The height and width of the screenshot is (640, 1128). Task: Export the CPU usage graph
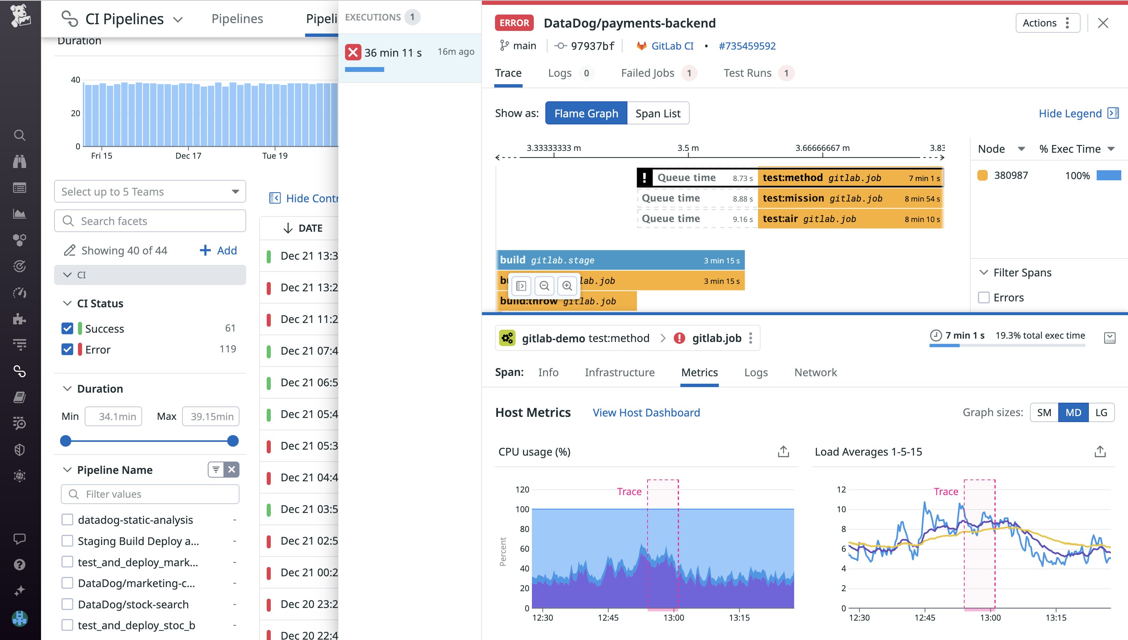[x=783, y=452]
